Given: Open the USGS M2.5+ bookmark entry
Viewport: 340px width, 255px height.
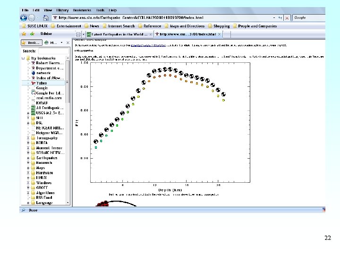Looking at the screenshot, I should (x=50, y=113).
